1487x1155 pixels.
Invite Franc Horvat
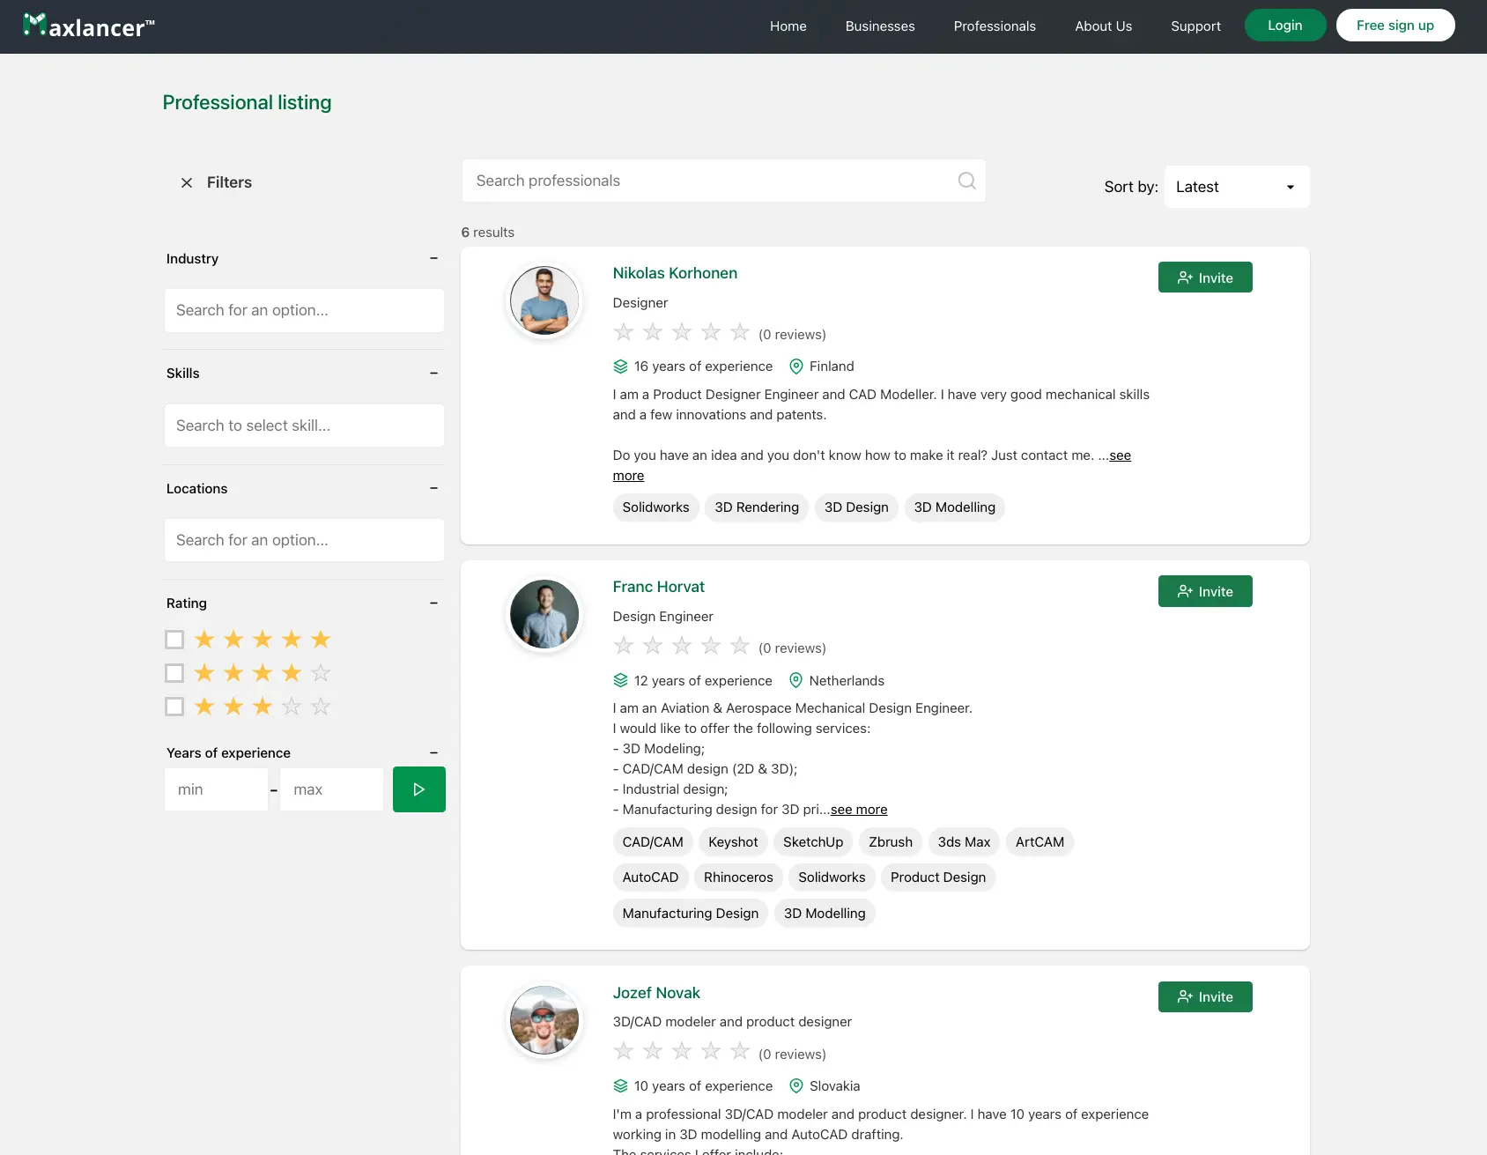pos(1204,592)
